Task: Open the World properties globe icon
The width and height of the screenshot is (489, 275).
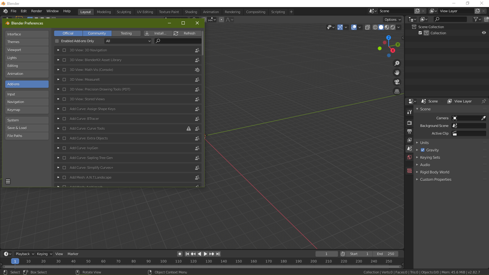Action: (x=409, y=157)
